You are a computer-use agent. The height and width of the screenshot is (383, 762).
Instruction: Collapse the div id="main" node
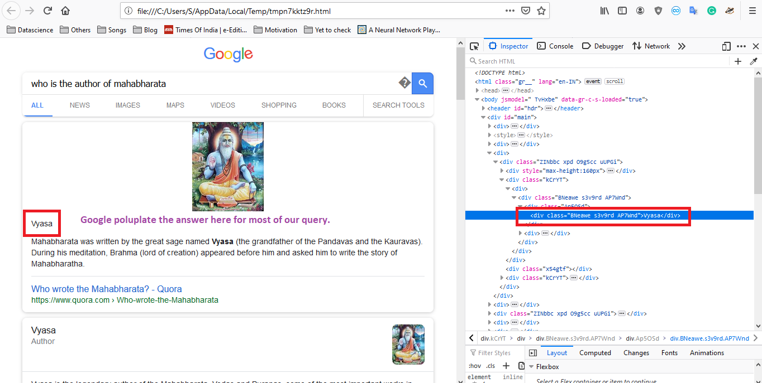(x=483, y=117)
